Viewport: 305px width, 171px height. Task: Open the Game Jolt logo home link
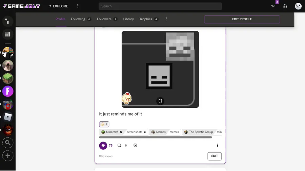click(x=22, y=6)
